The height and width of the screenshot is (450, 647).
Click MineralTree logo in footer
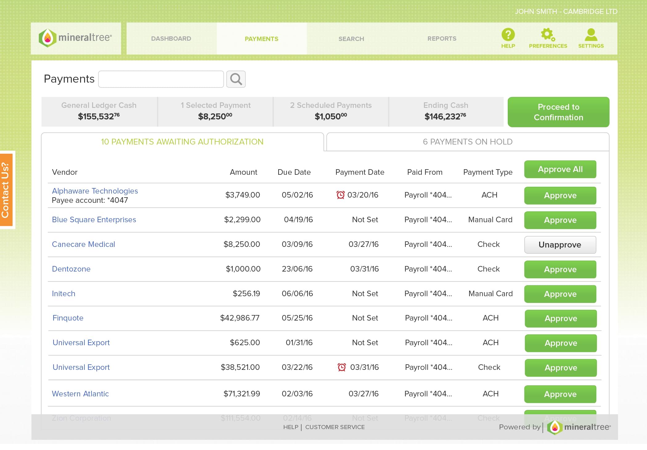click(579, 427)
